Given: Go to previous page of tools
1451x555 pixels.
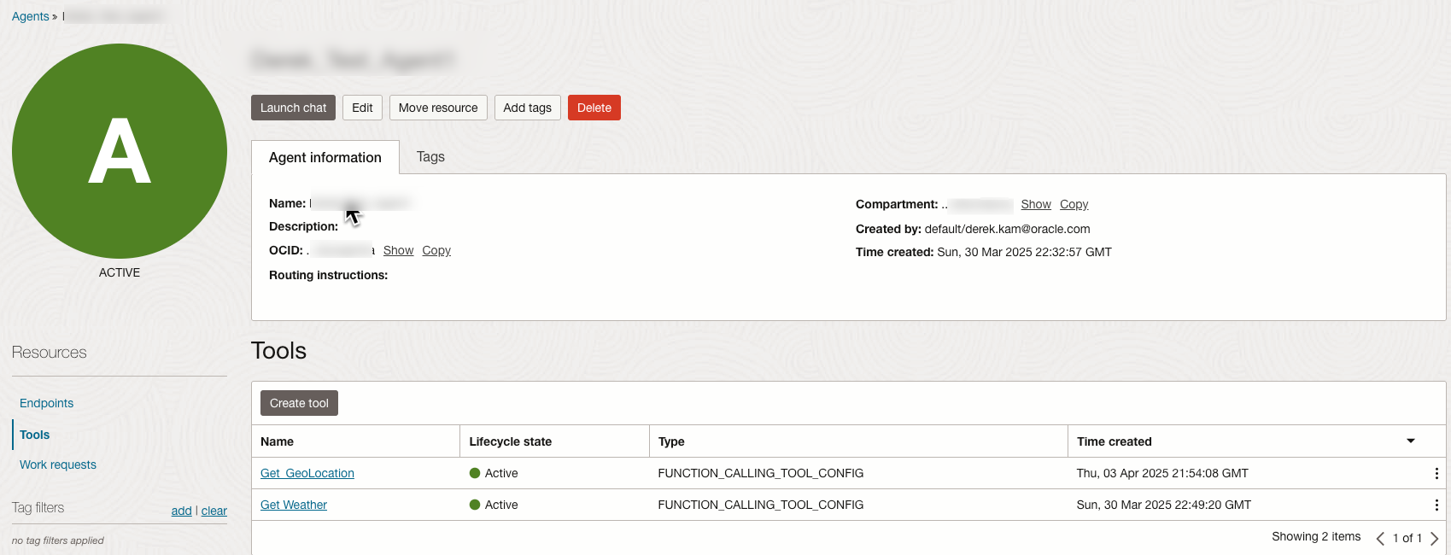Looking at the screenshot, I should click(1380, 538).
